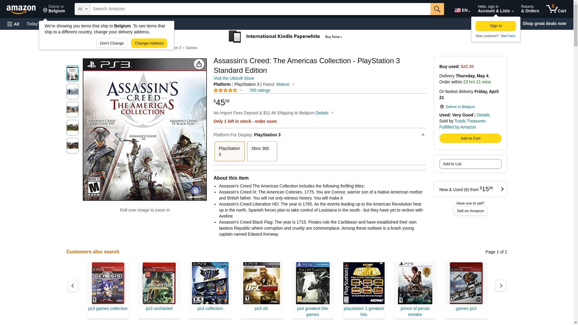The height and width of the screenshot is (325, 578).
Task: Expand the Mature rating dropdown
Action: (x=285, y=84)
